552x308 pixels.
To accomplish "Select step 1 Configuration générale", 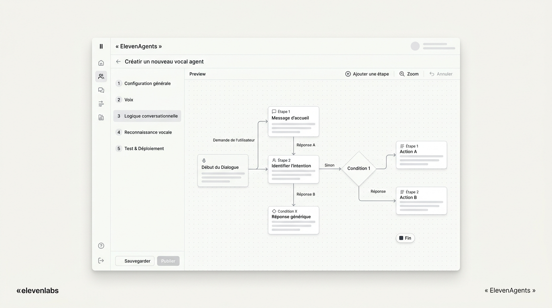I will [147, 83].
